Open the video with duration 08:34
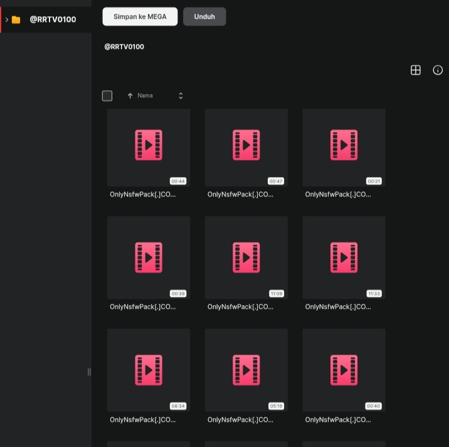The image size is (449, 447). coord(149,370)
